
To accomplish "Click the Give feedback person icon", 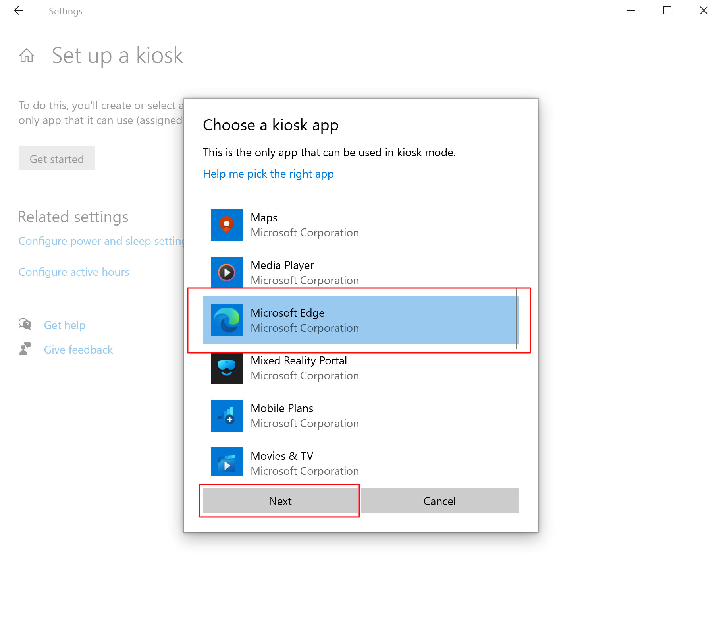I will tap(25, 349).
